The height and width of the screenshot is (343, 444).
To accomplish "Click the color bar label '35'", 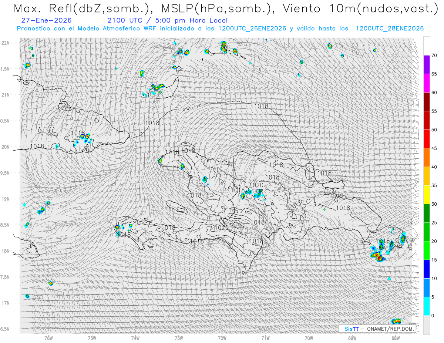I will [x=434, y=185].
